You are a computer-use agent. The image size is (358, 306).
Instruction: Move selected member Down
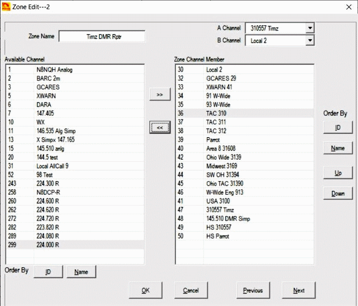coord(338,193)
